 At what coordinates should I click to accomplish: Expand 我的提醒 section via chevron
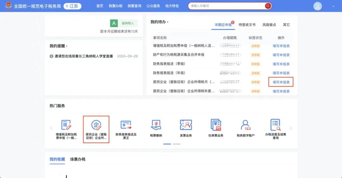pyautogui.click(x=67, y=46)
